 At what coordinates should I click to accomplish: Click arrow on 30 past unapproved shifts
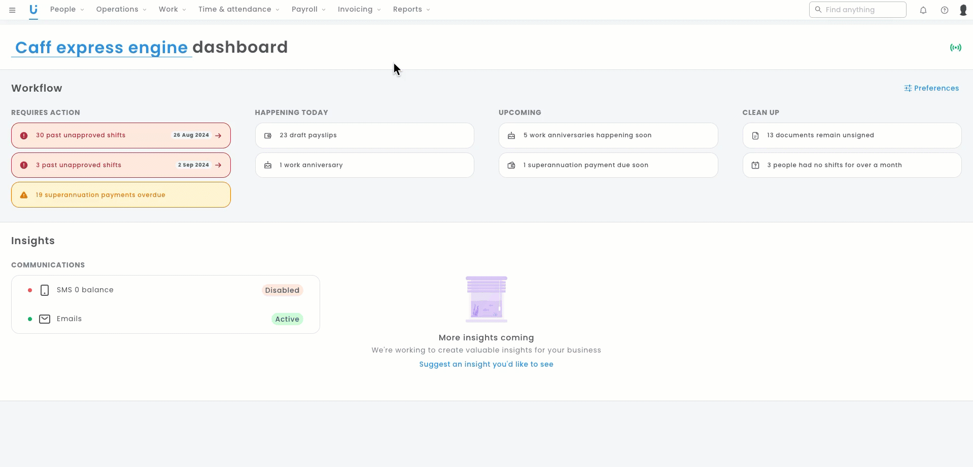pos(218,136)
